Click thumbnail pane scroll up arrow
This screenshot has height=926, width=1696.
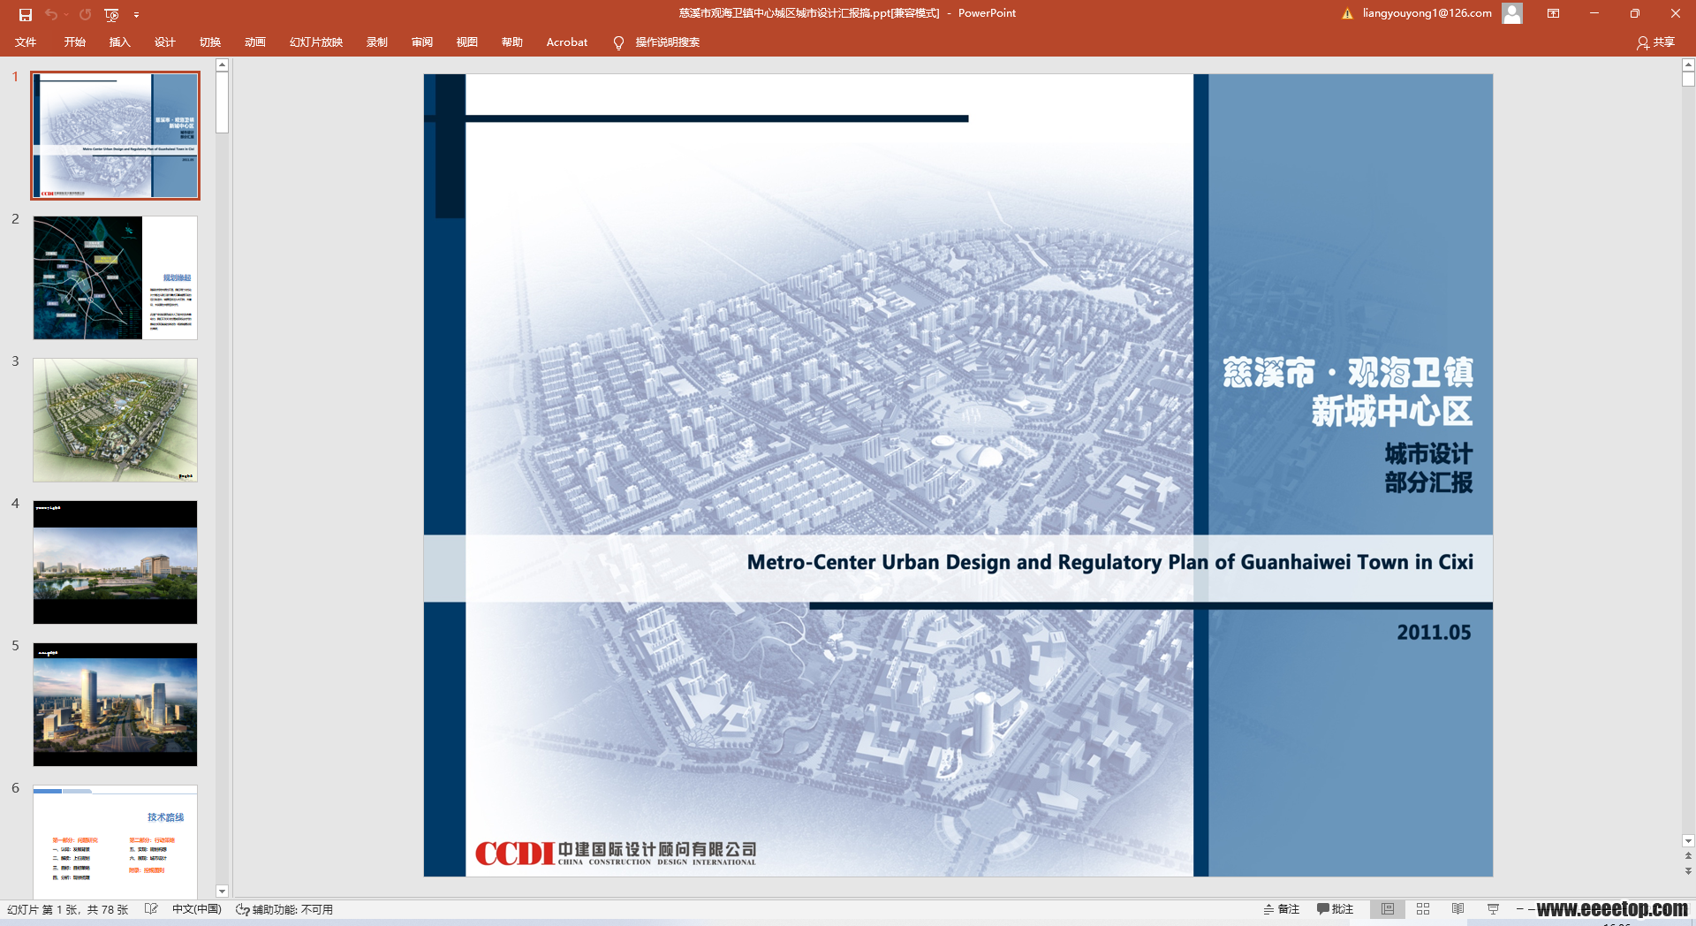(x=223, y=65)
